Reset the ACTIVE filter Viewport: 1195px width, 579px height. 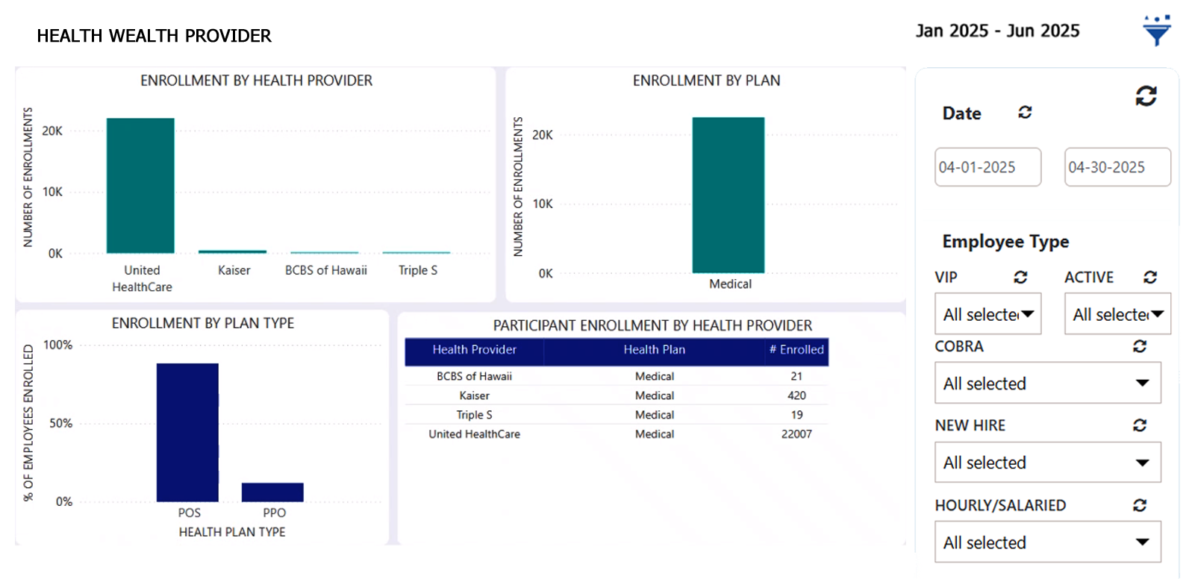(x=1150, y=278)
